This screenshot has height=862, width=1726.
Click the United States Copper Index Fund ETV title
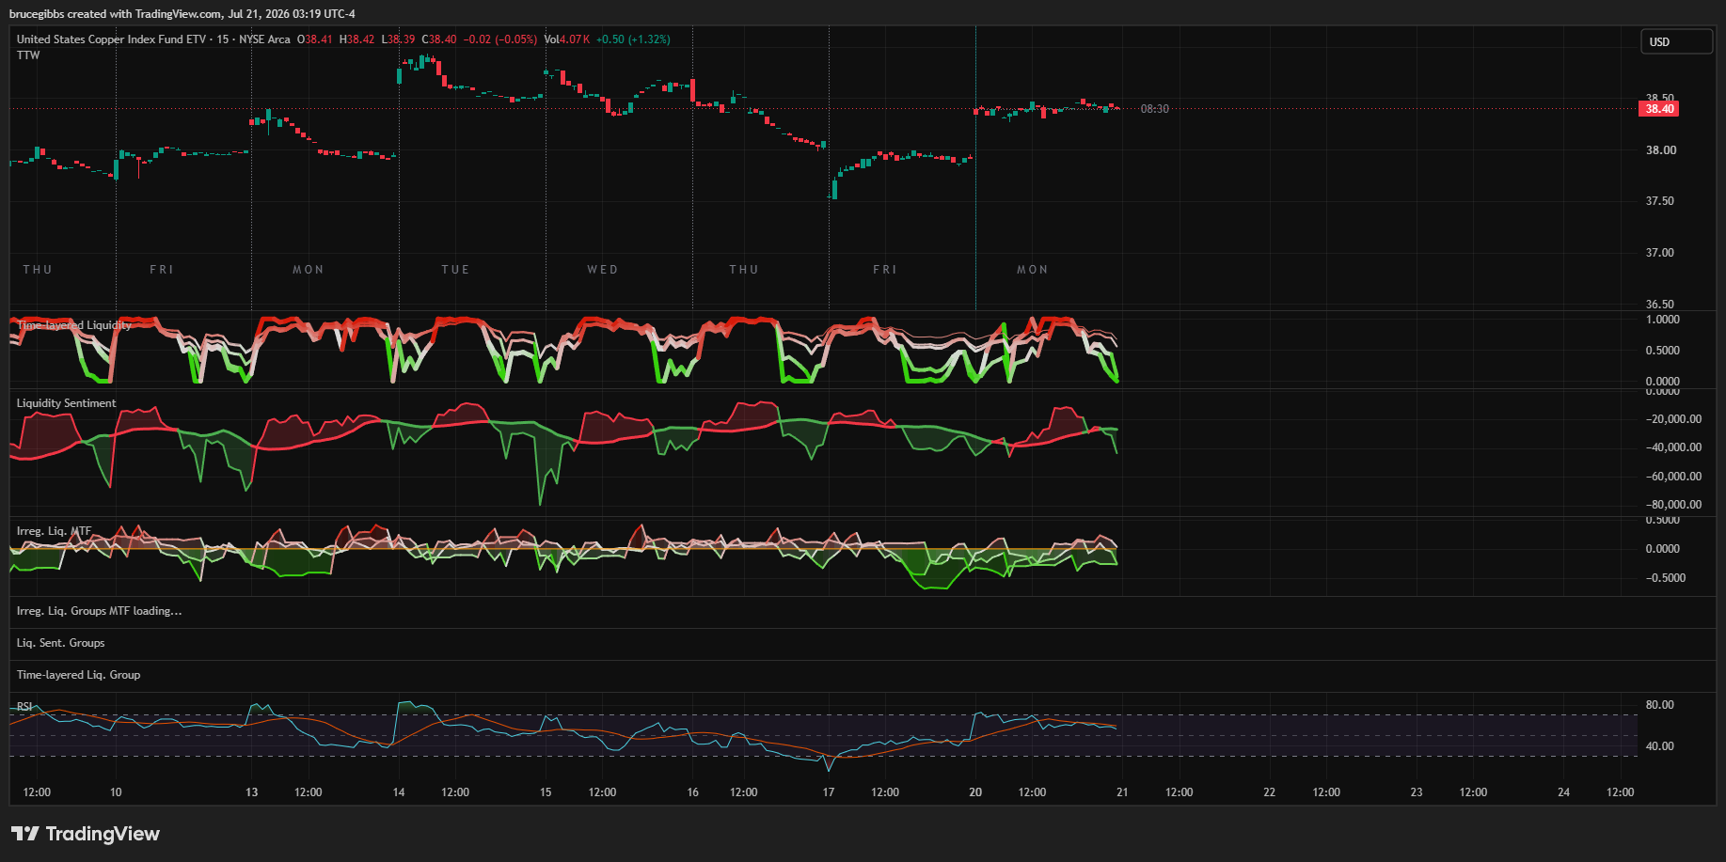point(111,39)
